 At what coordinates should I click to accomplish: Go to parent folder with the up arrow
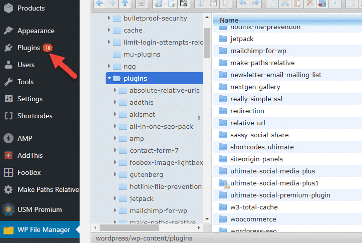(125, 3)
